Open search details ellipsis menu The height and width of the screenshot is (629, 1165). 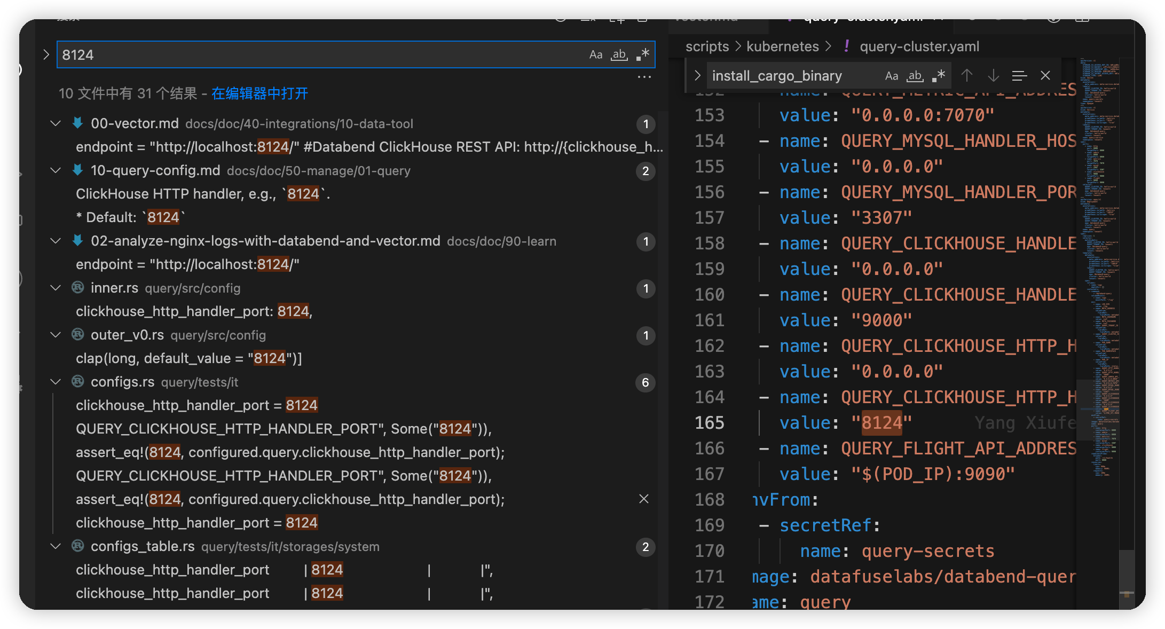pyautogui.click(x=644, y=77)
